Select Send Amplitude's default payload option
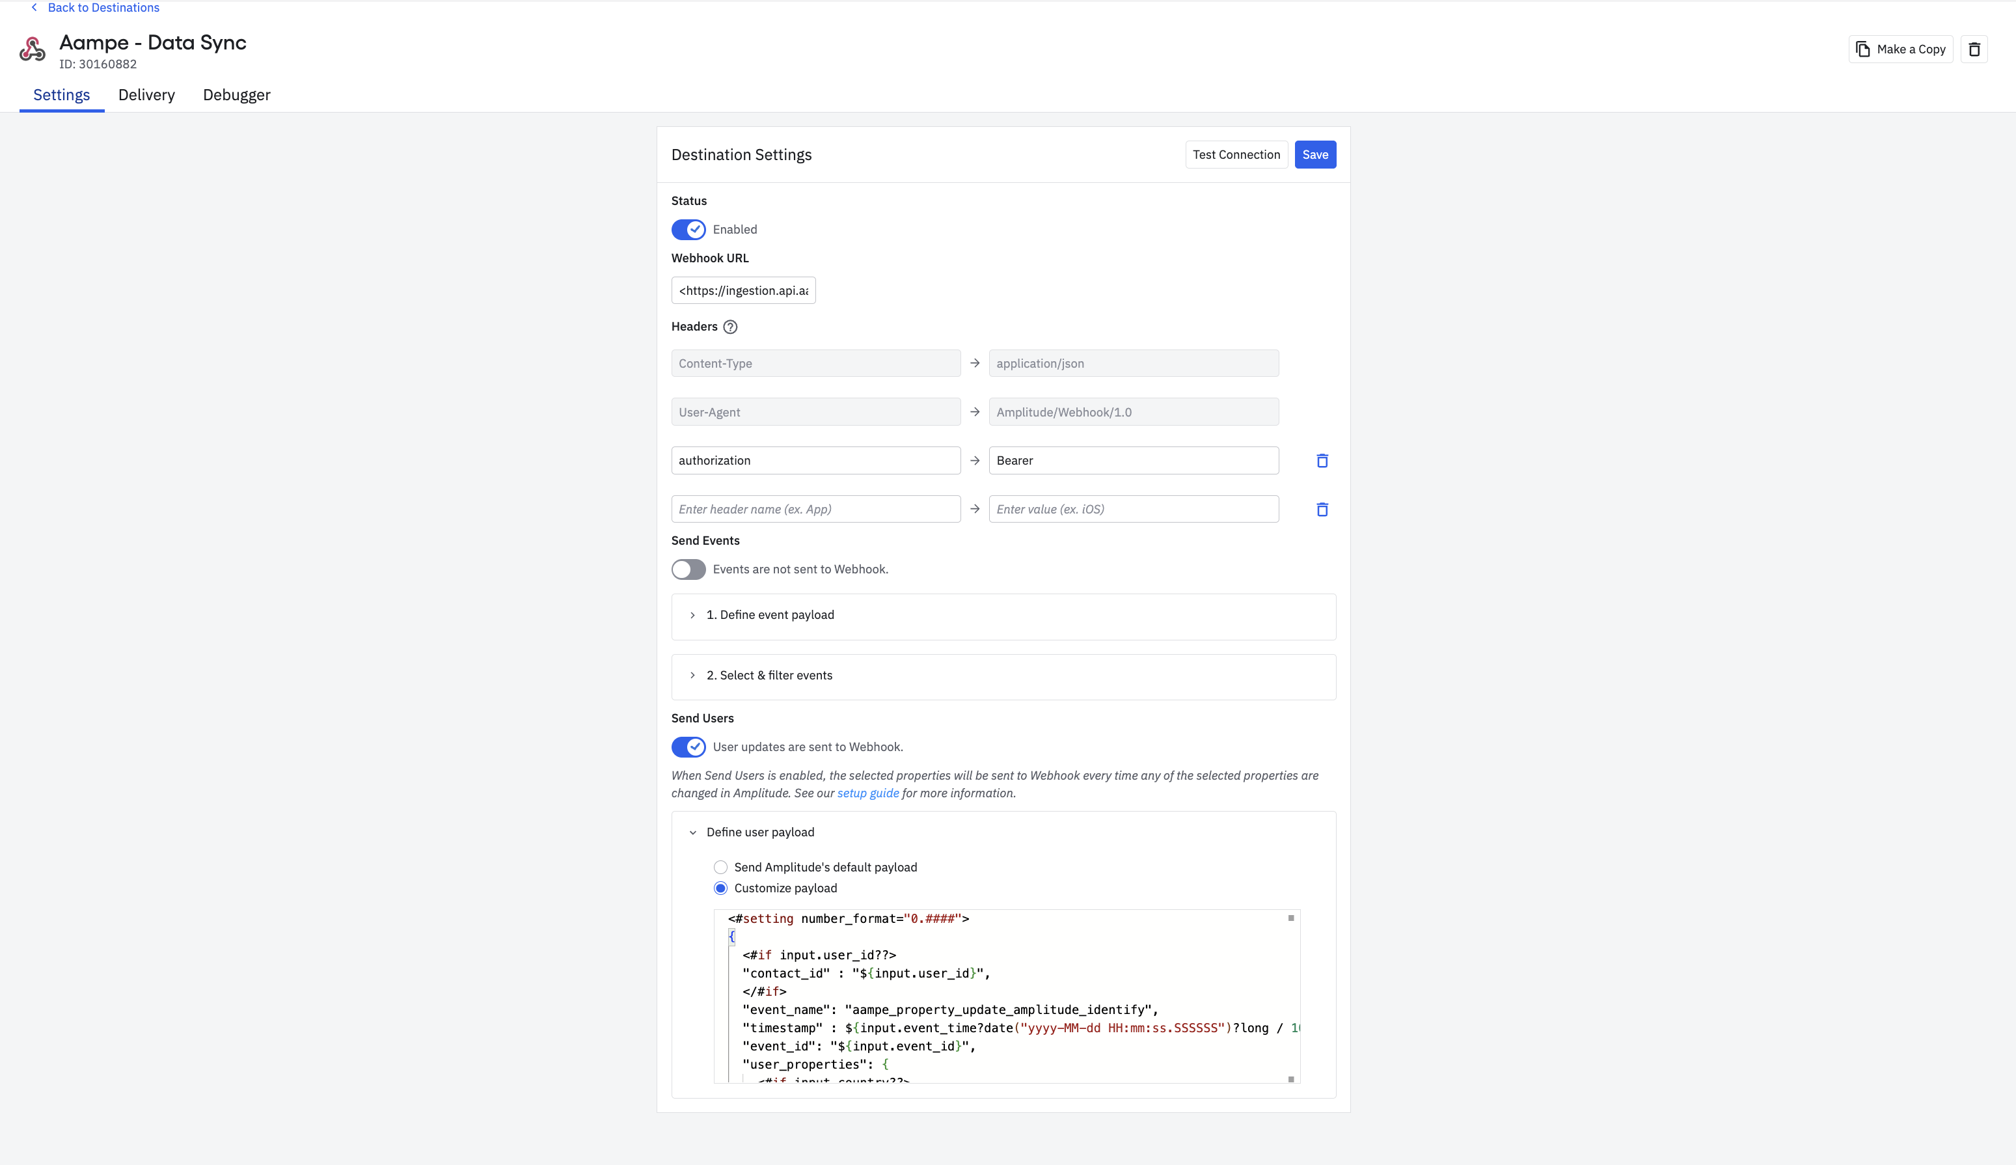The image size is (2016, 1165). click(x=721, y=868)
